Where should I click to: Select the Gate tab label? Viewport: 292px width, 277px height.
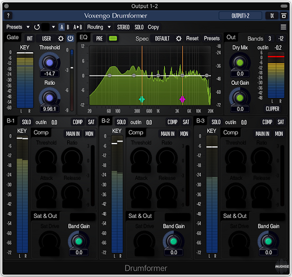tap(13, 37)
